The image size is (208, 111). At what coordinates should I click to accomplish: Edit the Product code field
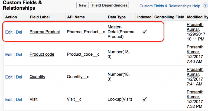[9, 55]
